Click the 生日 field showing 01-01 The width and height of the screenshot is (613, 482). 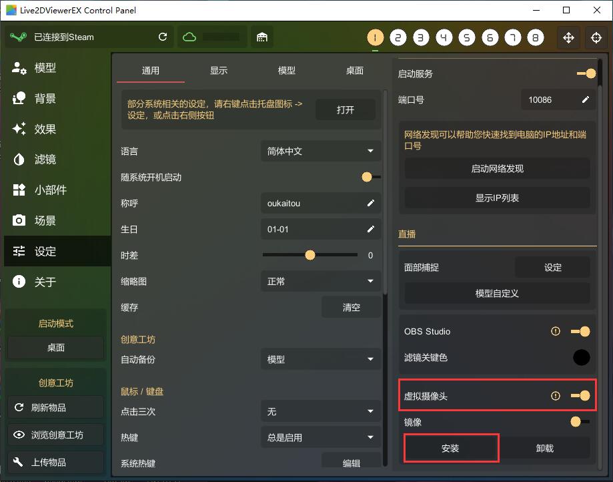tap(321, 229)
